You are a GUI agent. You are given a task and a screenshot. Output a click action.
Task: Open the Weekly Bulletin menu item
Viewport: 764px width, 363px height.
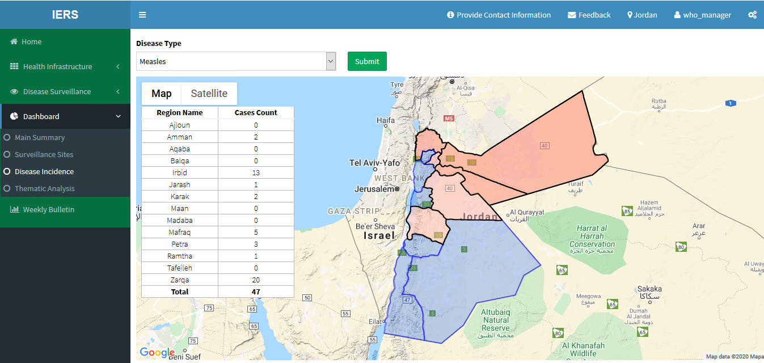coord(65,209)
